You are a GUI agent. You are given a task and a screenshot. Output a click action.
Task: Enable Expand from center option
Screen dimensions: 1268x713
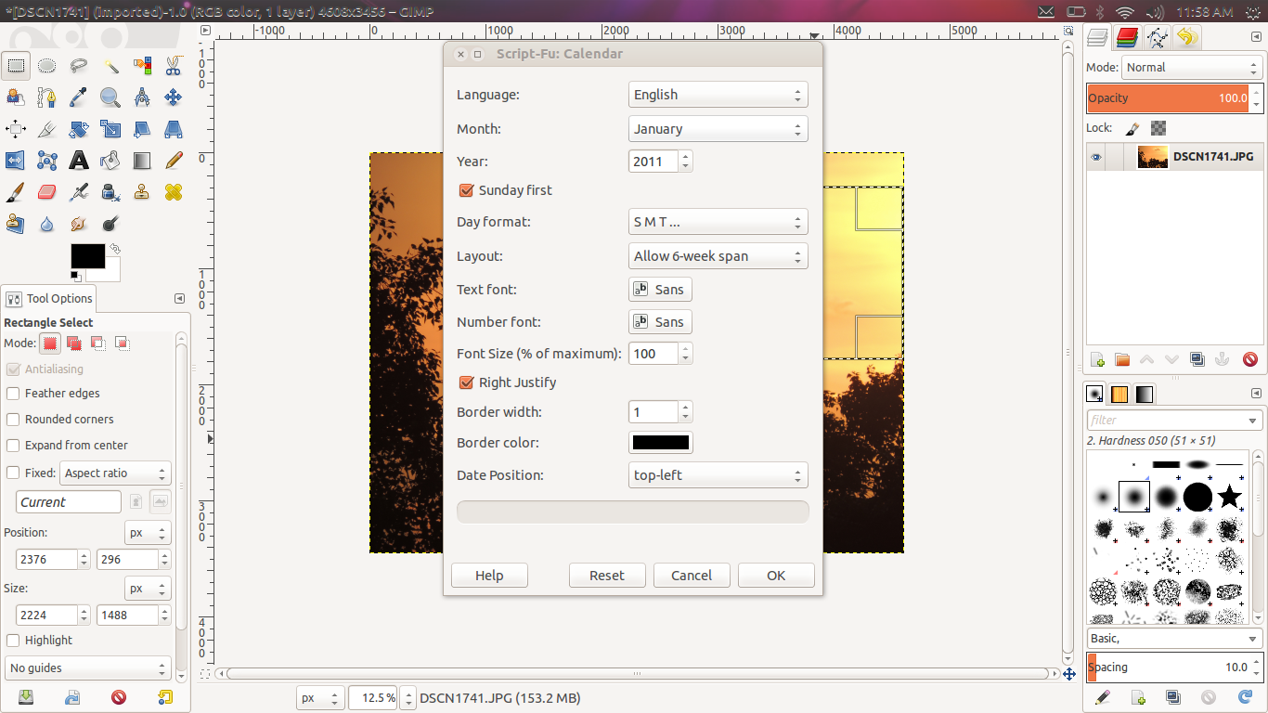(x=13, y=446)
